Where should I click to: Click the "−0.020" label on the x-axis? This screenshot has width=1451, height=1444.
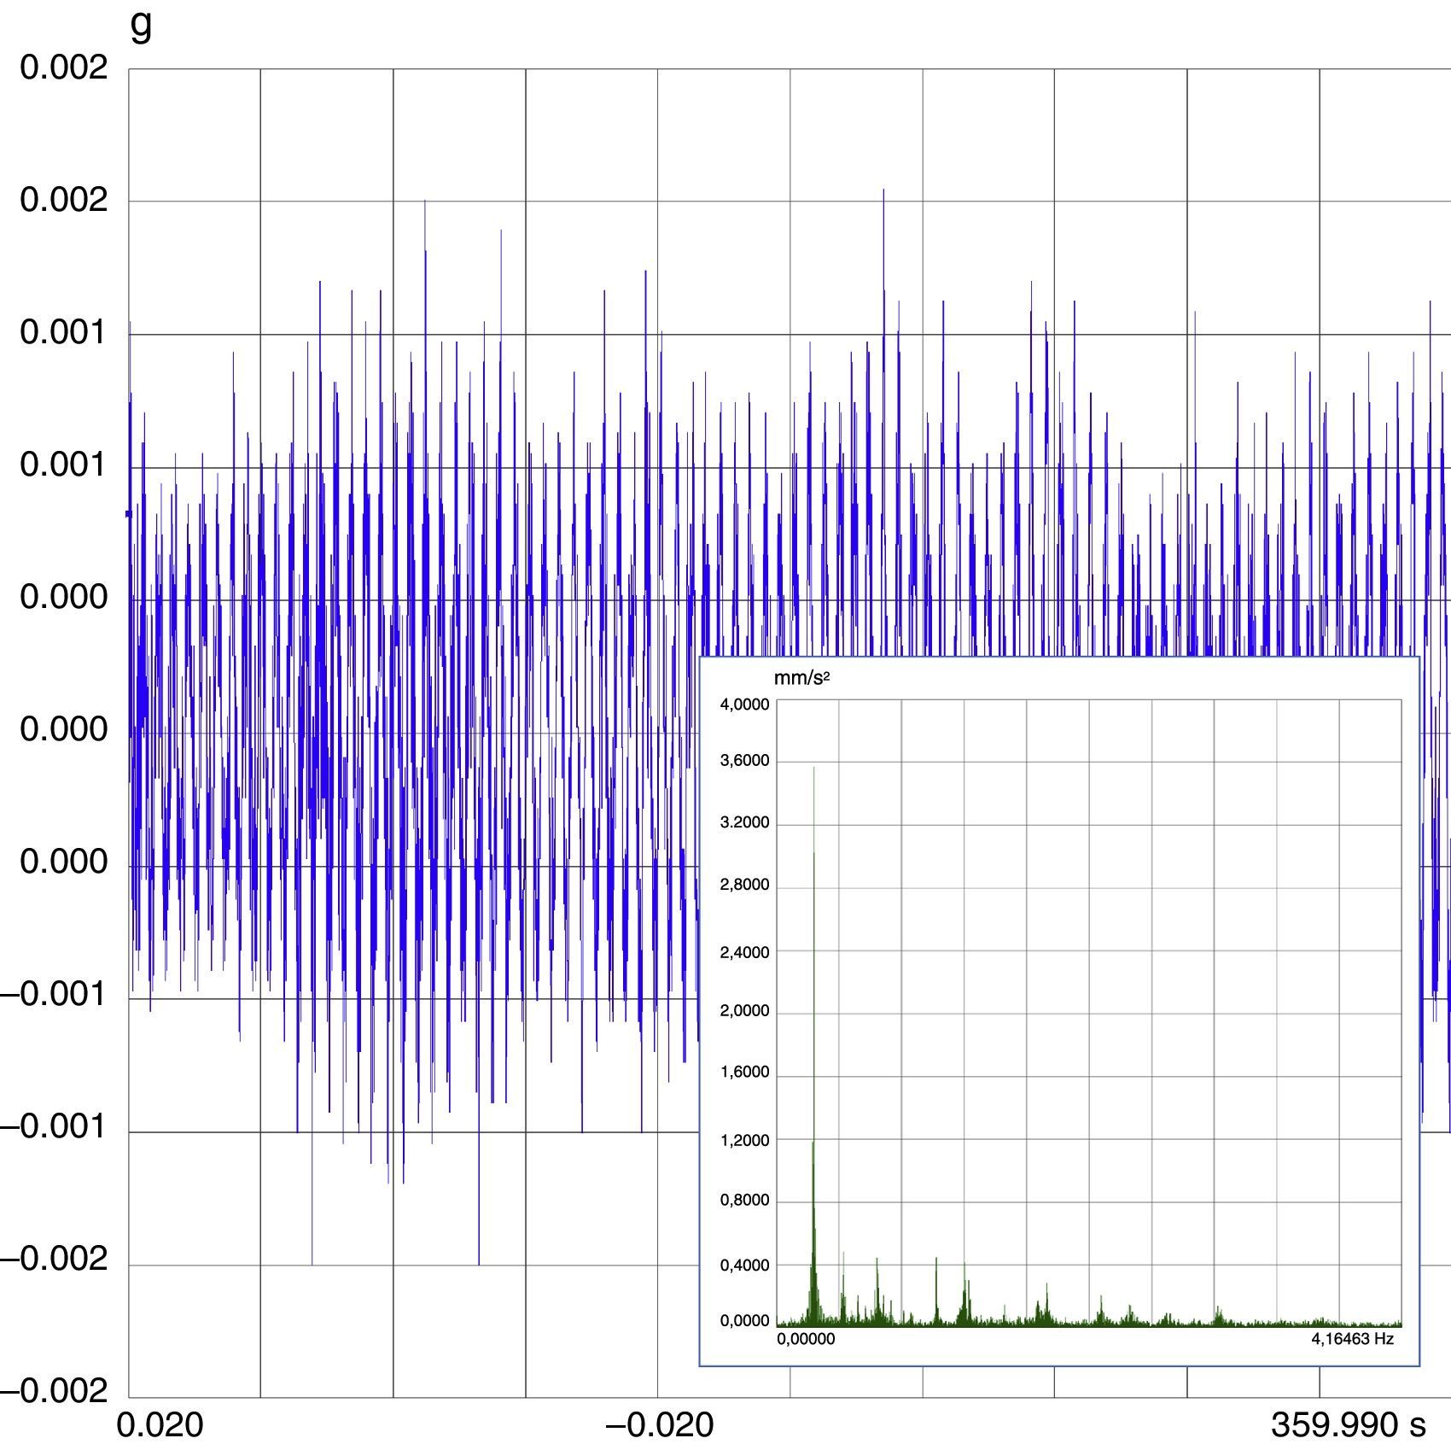[659, 1425]
